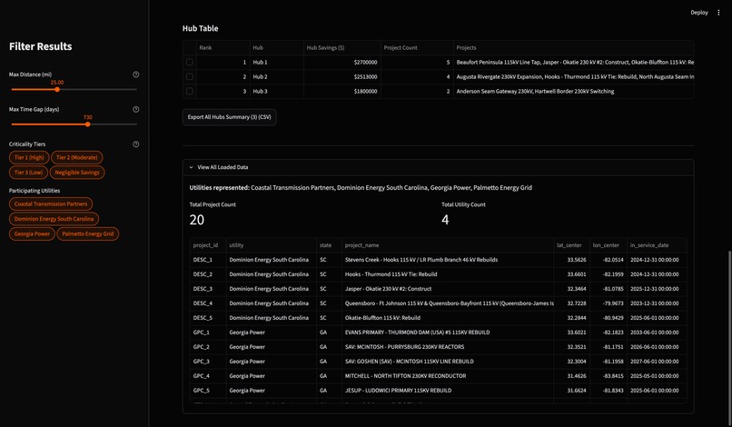Sort loaded data by lat_center header
This screenshot has width=732, height=427.
pos(571,245)
